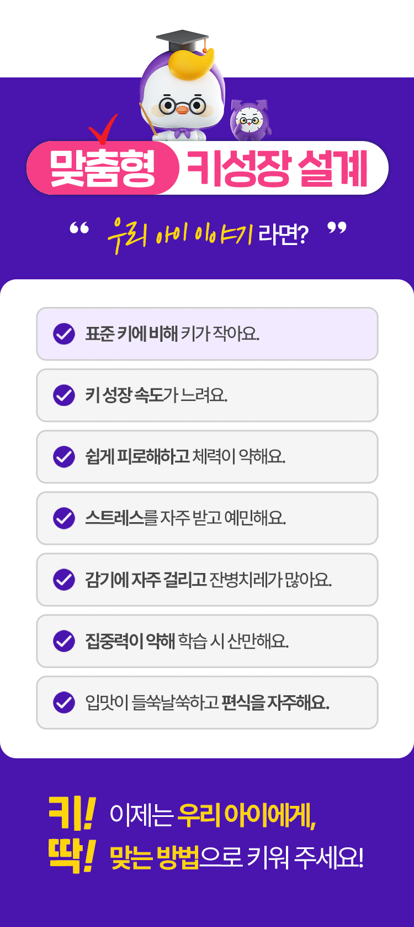Click the opening quotation mark icon
Viewport: 414px width, 927px height.
click(79, 229)
